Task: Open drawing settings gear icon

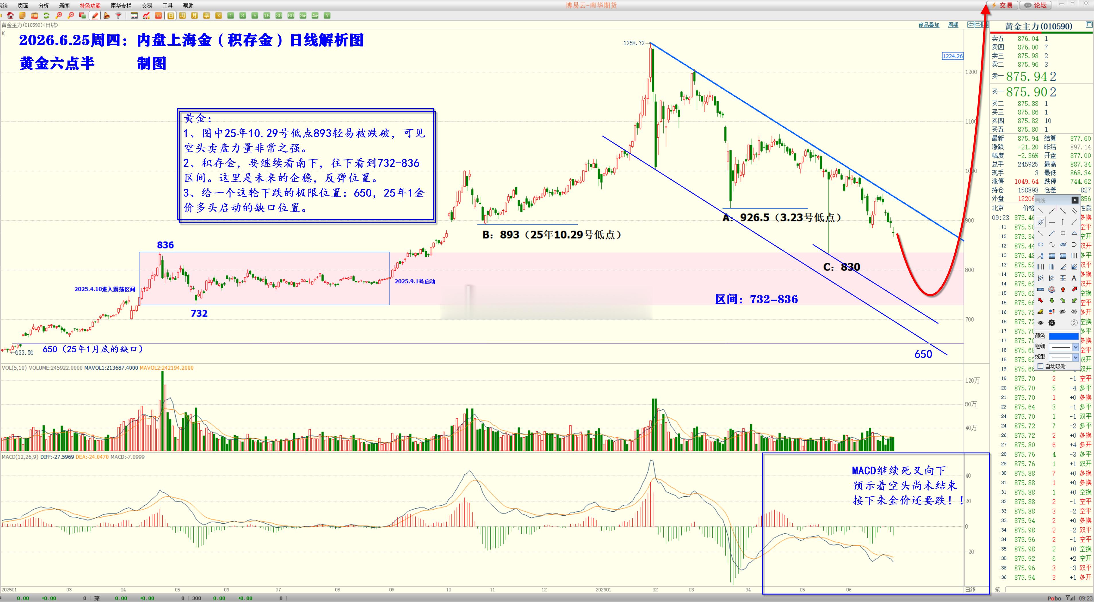Action: coord(1052,323)
